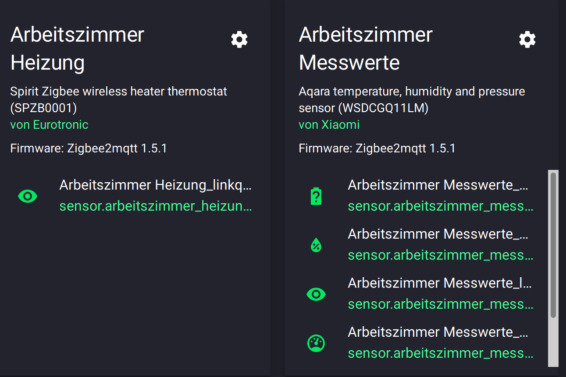The image size is (566, 377).
Task: Open entity name beside the gauge icon
Action: [x=438, y=332]
